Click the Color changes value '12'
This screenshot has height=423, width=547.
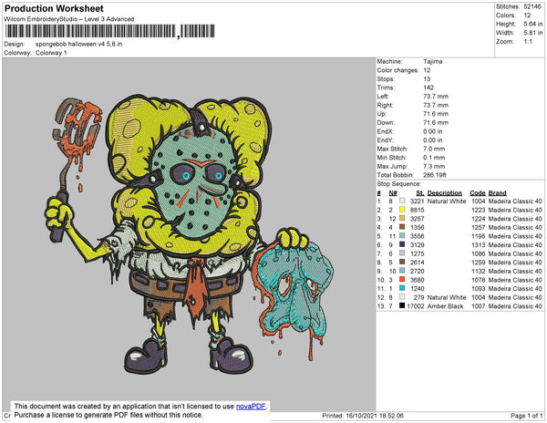[x=427, y=70]
